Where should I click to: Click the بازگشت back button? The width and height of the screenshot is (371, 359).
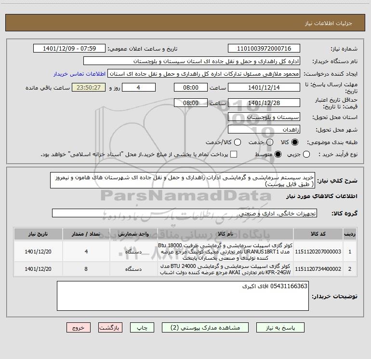pyautogui.click(x=110, y=328)
